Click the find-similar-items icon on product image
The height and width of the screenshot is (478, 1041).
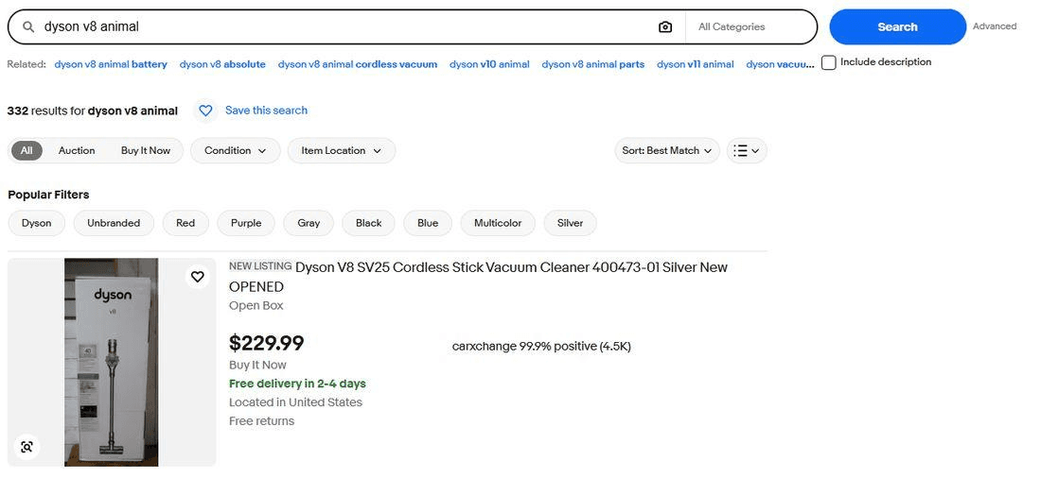pyautogui.click(x=26, y=446)
